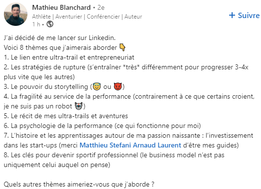Click theme 1 about ultra-trail and entrepreneuriat
Screen dimensions: 261x189
69,57
